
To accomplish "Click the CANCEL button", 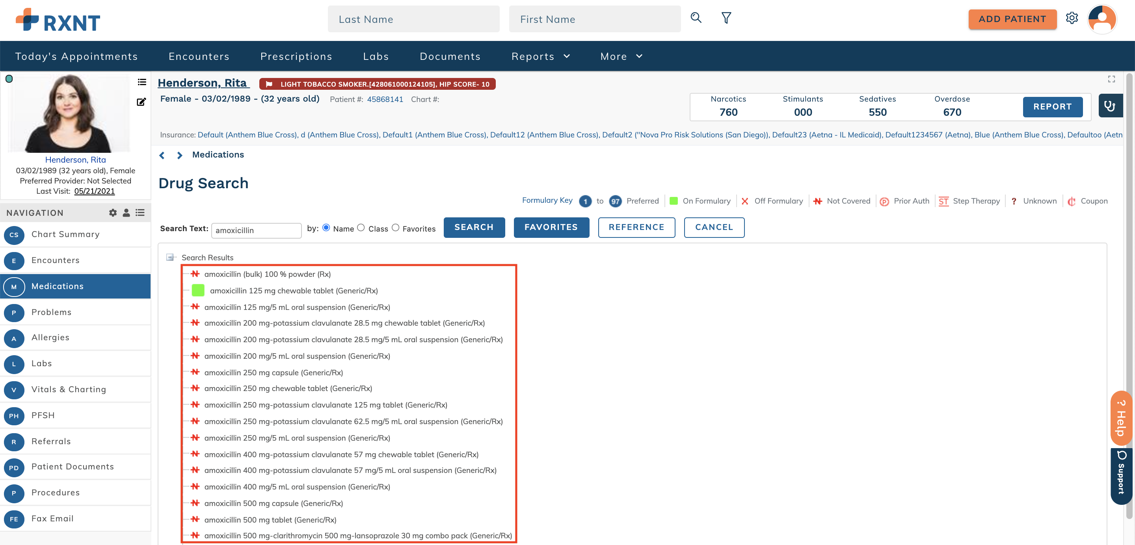I will [714, 227].
